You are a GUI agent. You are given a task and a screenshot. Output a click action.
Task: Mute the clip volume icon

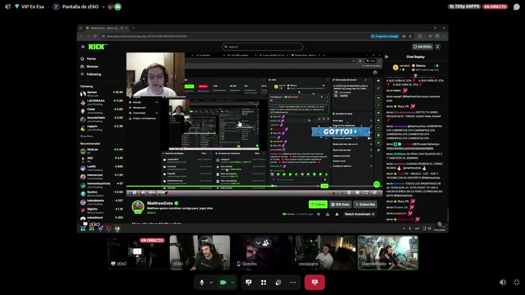click(143, 193)
